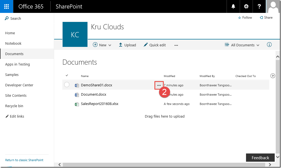Open the details information pane icon
The width and height of the screenshot is (281, 168).
click(269, 45)
